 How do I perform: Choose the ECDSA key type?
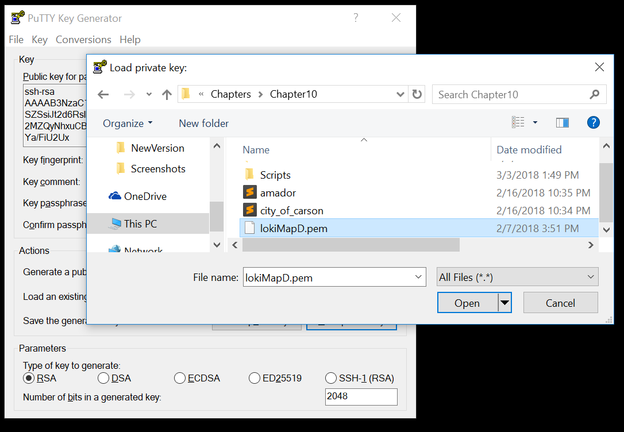(x=179, y=378)
